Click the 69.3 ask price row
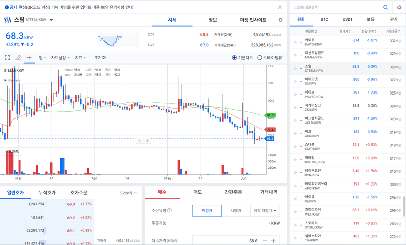The width and height of the screenshot is (406, 245). 47,204
